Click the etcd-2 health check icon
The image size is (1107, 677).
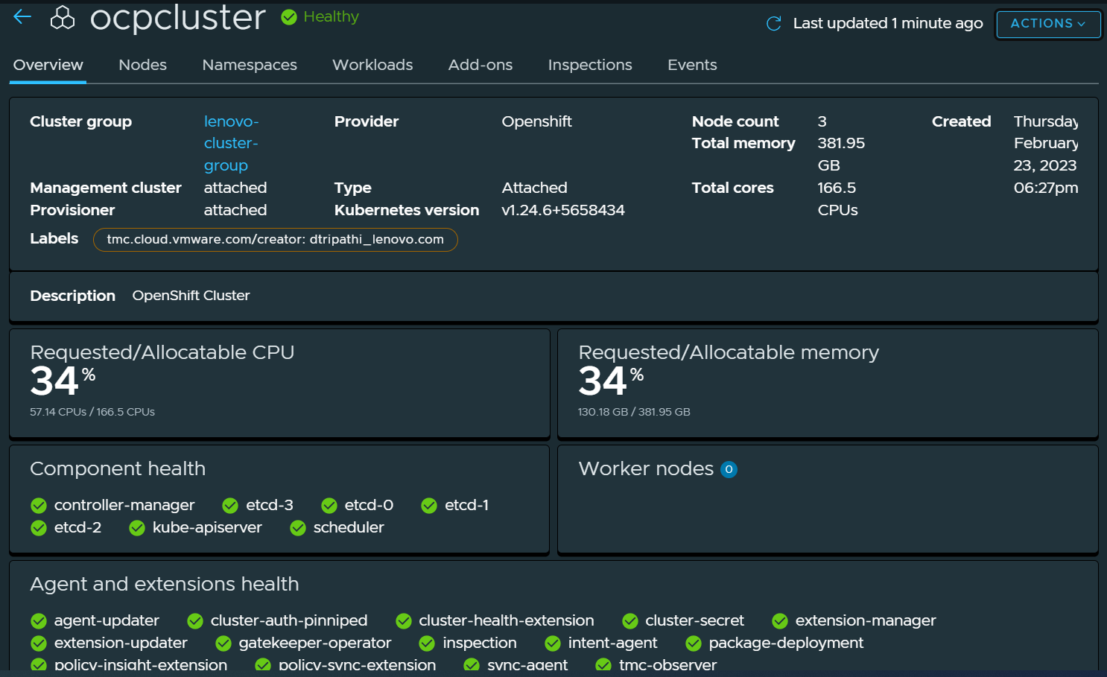[x=39, y=528]
